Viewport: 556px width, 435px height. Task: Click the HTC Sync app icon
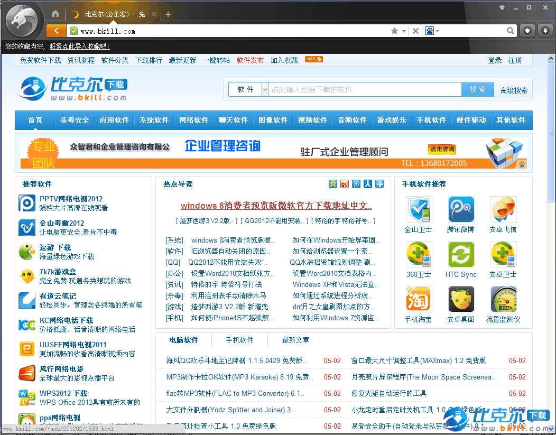[461, 255]
